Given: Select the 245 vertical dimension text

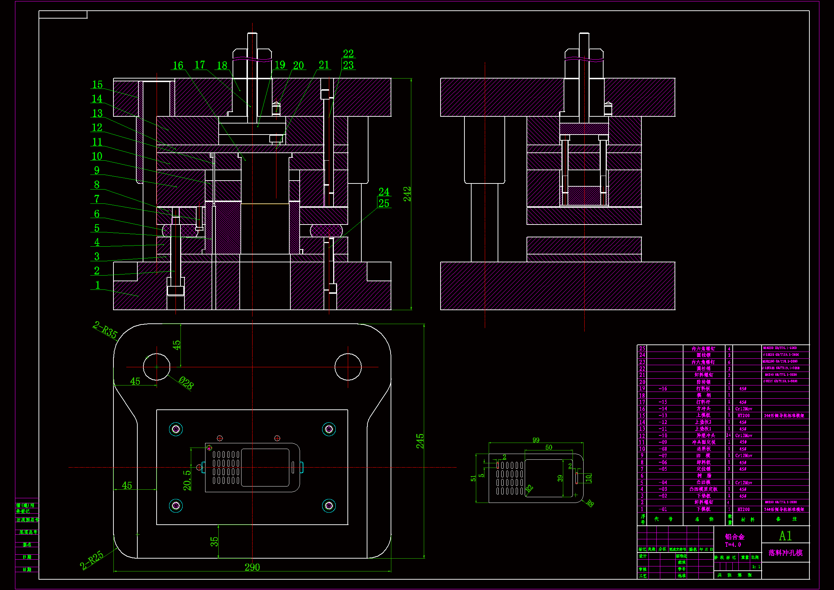Looking at the screenshot, I should point(420,441).
